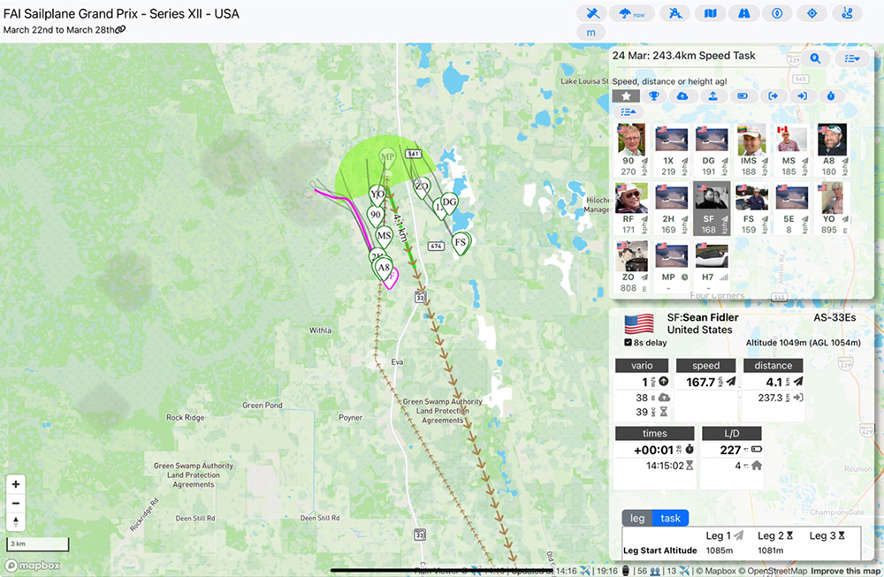Switch to the leg tab

click(637, 519)
